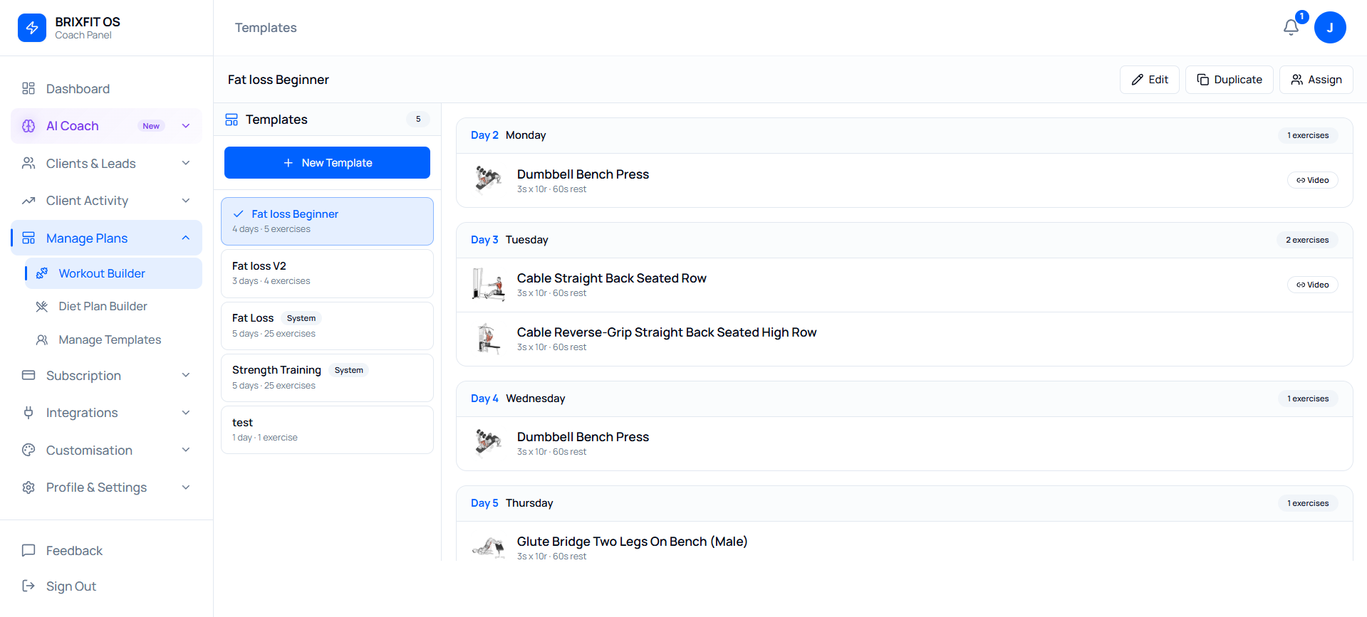Select the Fat loss Beginner template card
Image resolution: width=1367 pixels, height=617 pixels.
point(327,221)
